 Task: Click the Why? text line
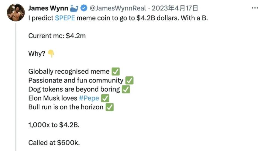tap(37, 54)
